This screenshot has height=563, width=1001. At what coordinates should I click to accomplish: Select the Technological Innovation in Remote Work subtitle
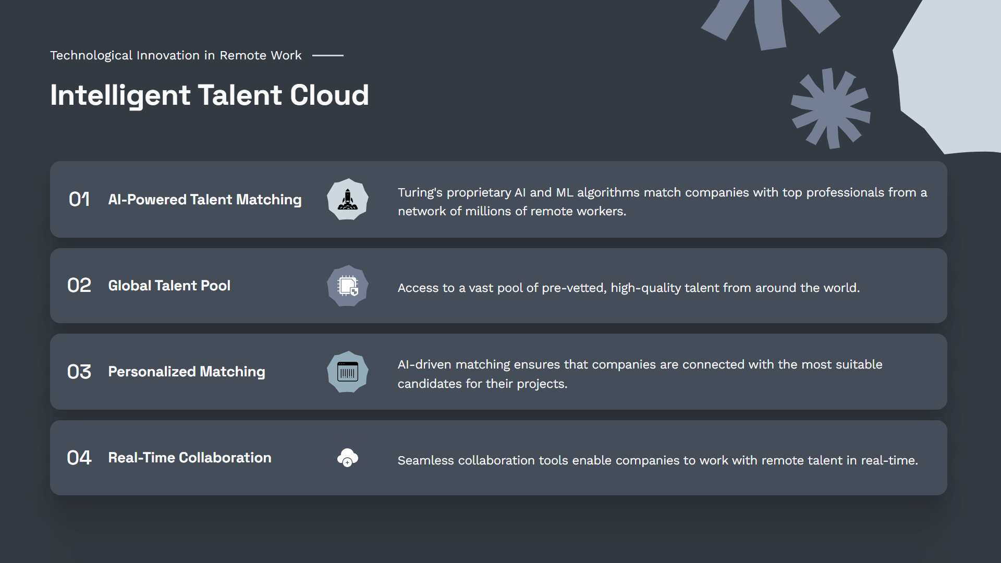[176, 55]
